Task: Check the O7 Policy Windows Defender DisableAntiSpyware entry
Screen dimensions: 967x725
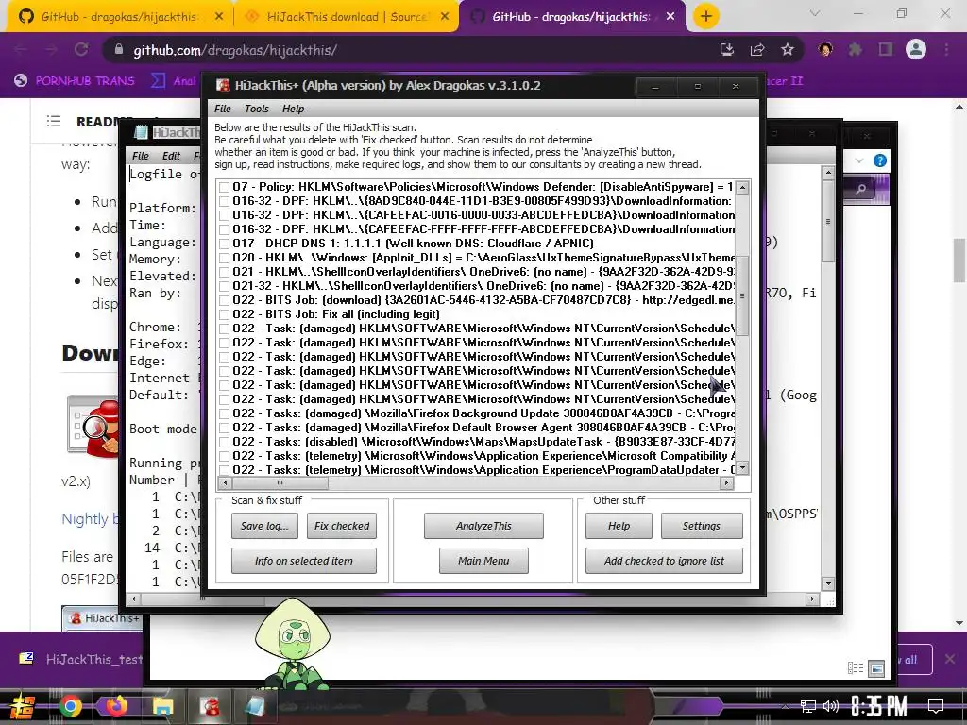Action: coord(225,187)
